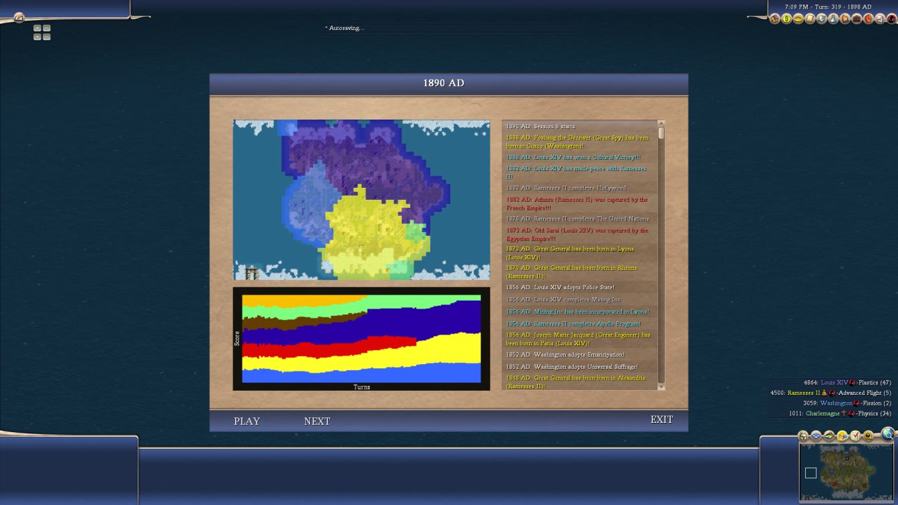Click Charlemagne's cross religion icon

[x=844, y=413]
